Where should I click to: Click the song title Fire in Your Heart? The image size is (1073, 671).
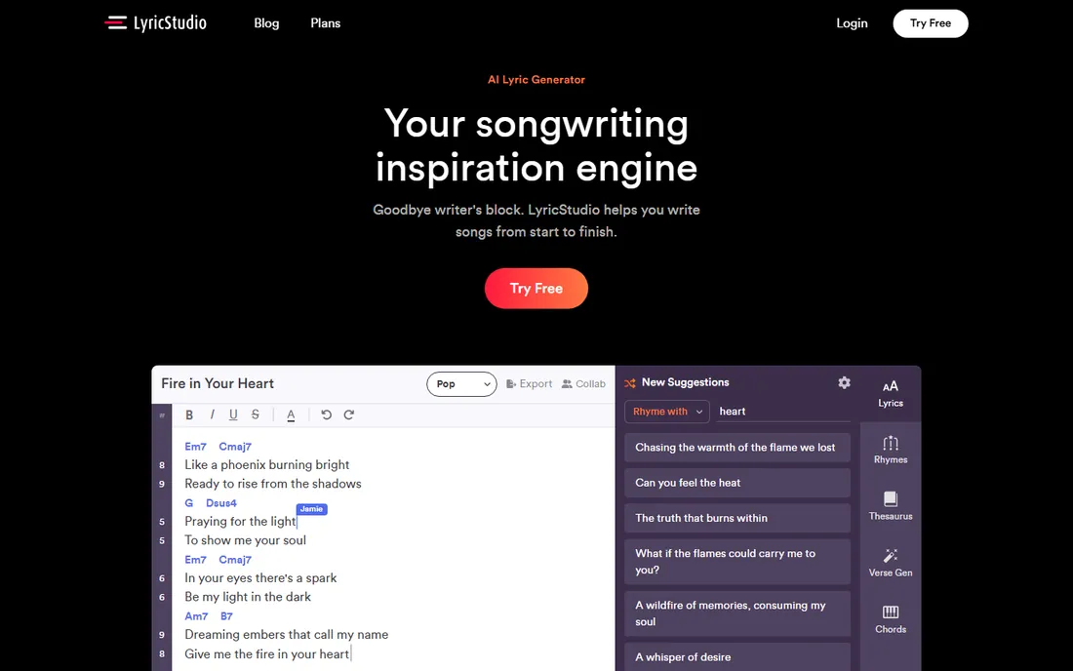[x=218, y=383]
